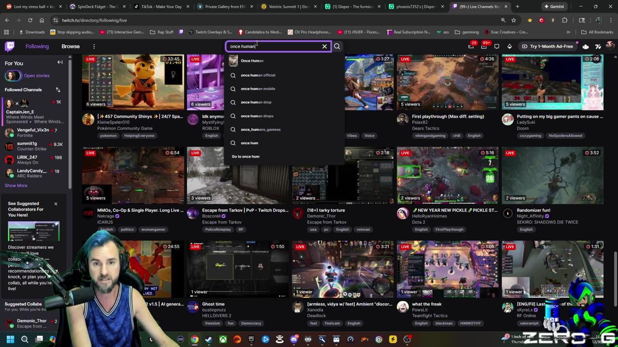The image size is (618, 347).
Task: Open the Whispers inbox icon
Action: pos(497,46)
